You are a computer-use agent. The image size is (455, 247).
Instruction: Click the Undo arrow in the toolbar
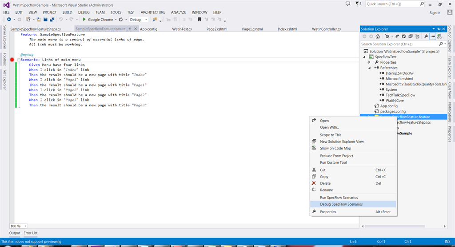pyautogui.click(x=61, y=20)
